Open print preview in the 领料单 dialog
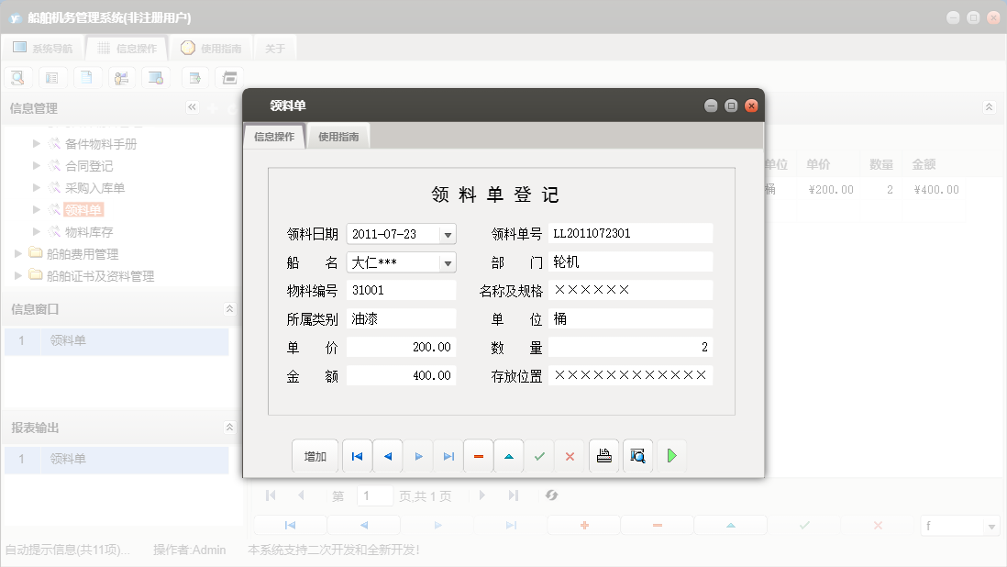 pos(637,456)
